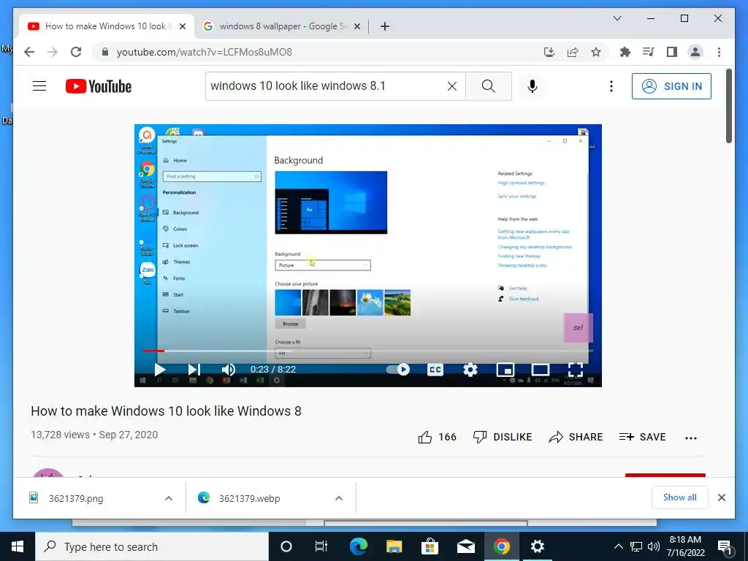Screen dimensions: 748x561
Task: Open Microsoft Store from taskbar
Action: [x=430, y=546]
